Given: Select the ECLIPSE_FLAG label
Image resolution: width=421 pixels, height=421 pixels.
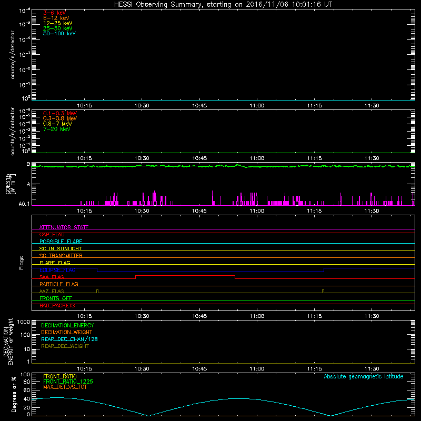Looking at the screenshot, I should tap(57, 270).
